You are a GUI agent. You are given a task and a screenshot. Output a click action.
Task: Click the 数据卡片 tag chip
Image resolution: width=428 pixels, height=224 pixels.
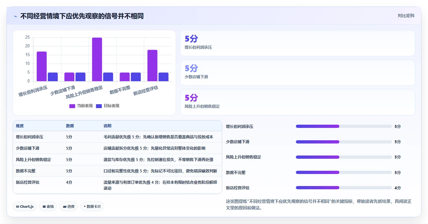92,206
